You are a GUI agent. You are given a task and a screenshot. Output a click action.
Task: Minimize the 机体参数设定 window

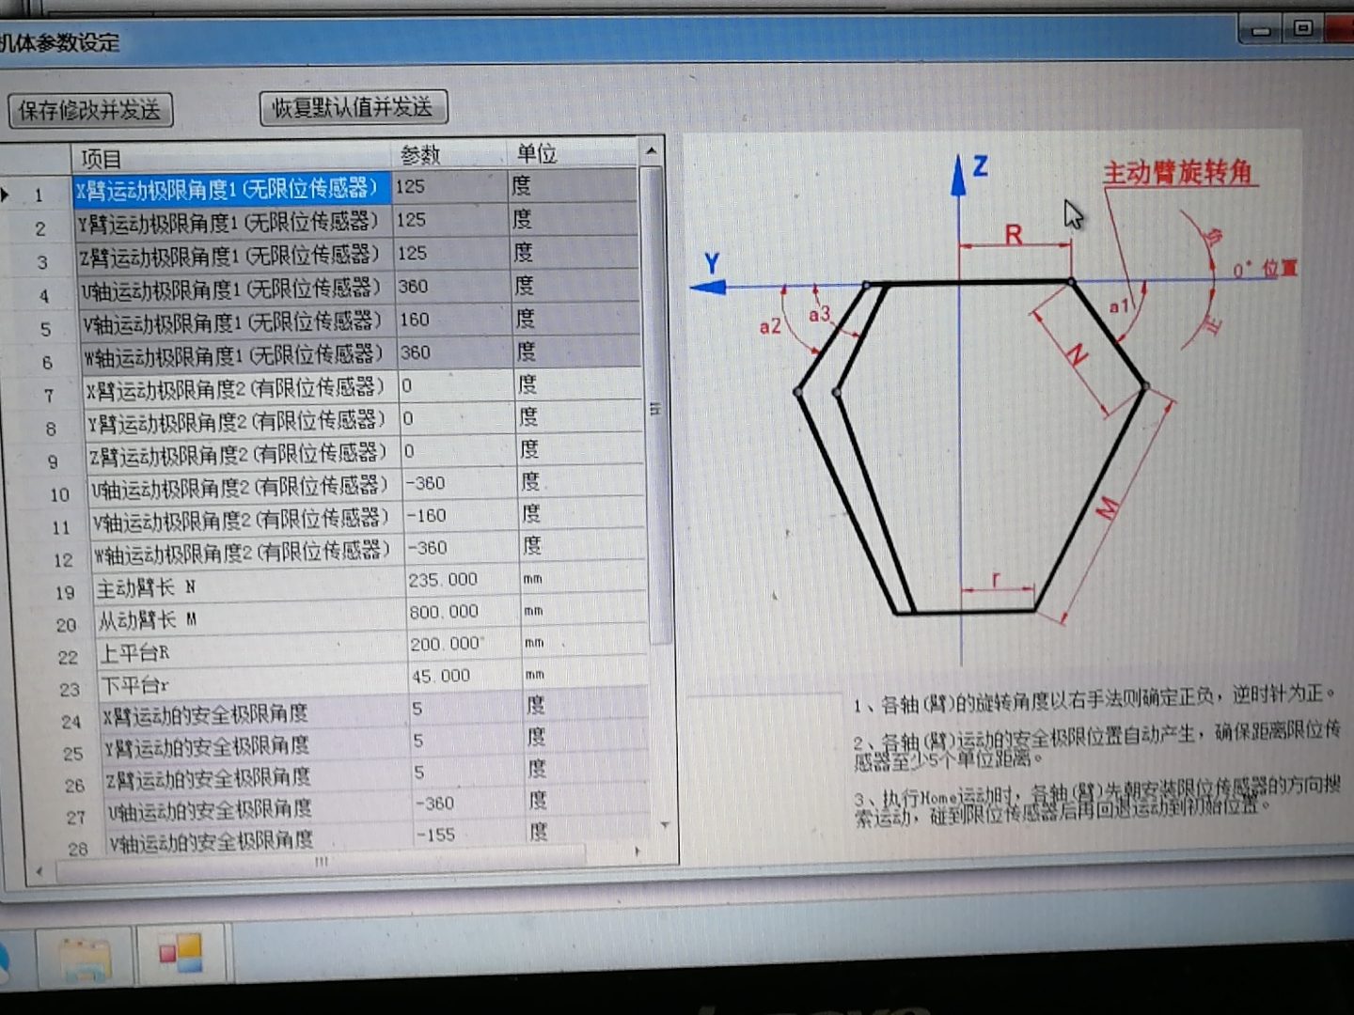point(1261,31)
